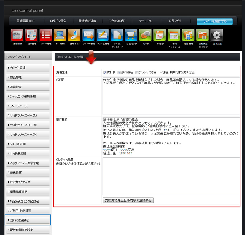Screen dimensions: 245x235
Task: Click the サイトを確認する button
Action: click(x=215, y=21)
